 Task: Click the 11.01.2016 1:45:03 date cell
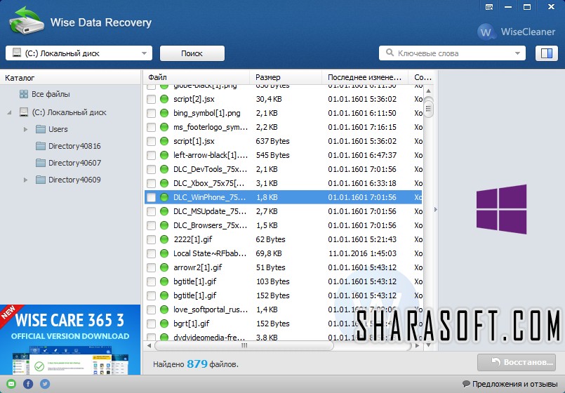[x=362, y=253]
